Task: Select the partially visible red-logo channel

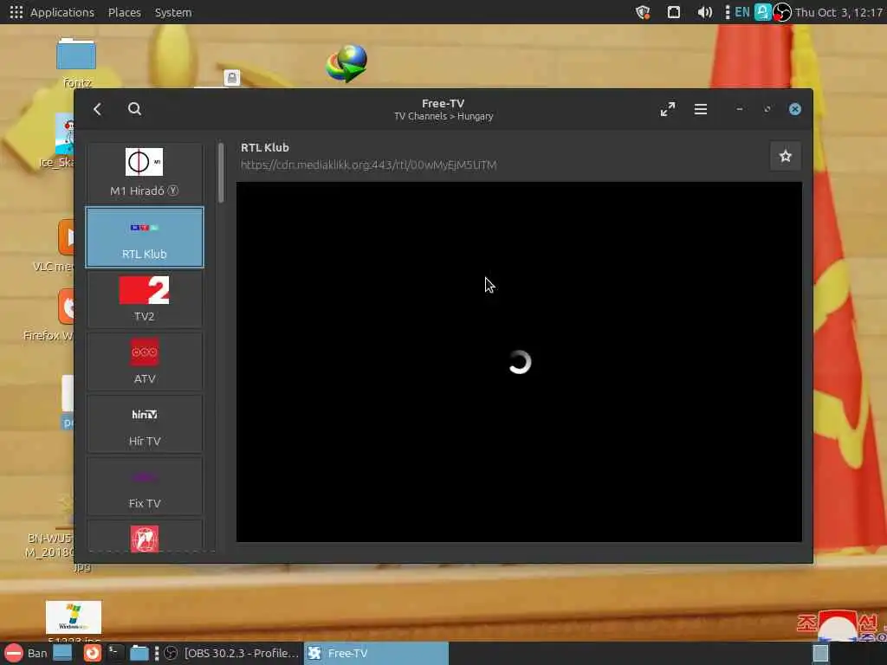Action: point(145,536)
